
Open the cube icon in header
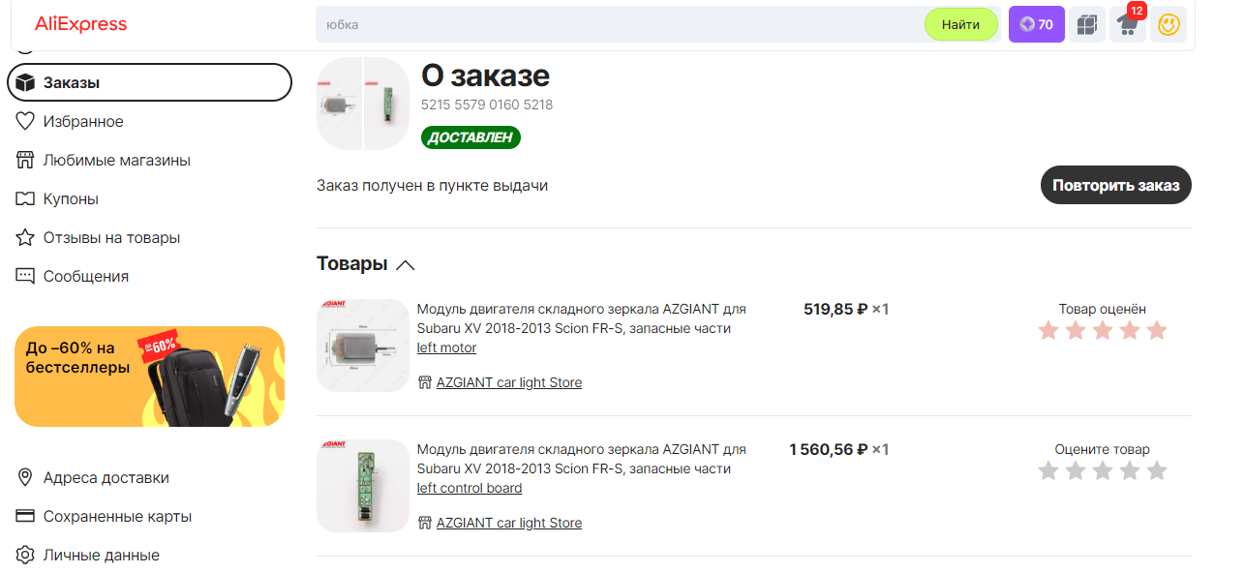click(1087, 24)
